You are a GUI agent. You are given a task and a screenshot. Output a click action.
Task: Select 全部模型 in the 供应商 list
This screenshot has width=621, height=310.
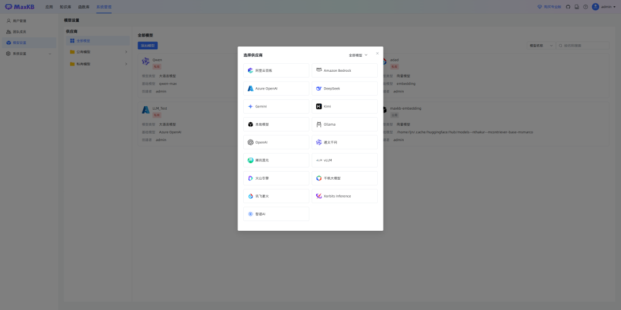coord(98,41)
